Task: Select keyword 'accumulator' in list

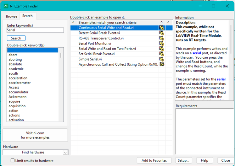Action: click(19, 92)
